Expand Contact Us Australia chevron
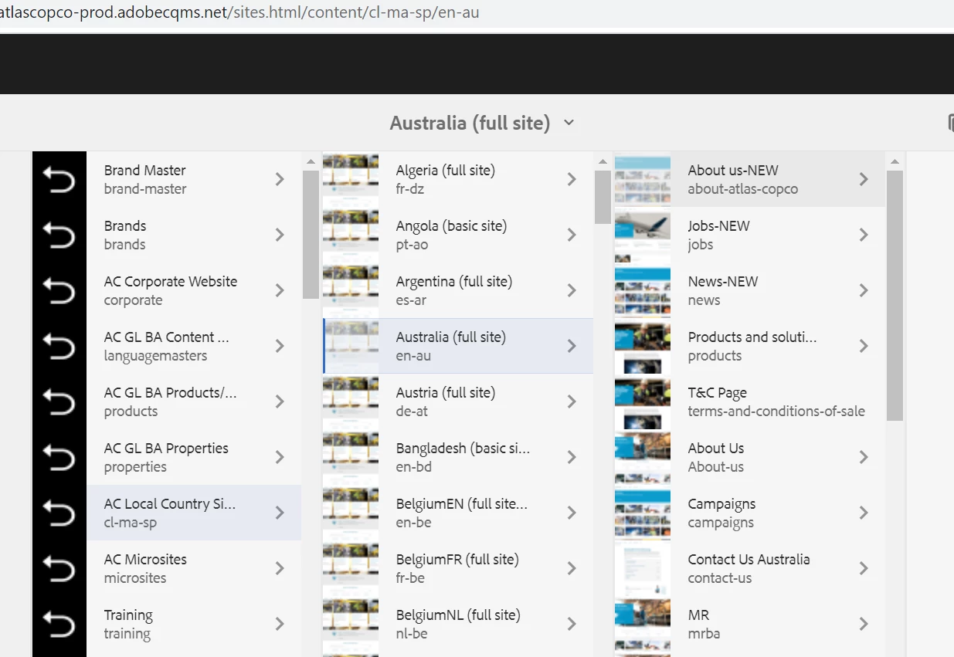954x657 pixels. 864,568
